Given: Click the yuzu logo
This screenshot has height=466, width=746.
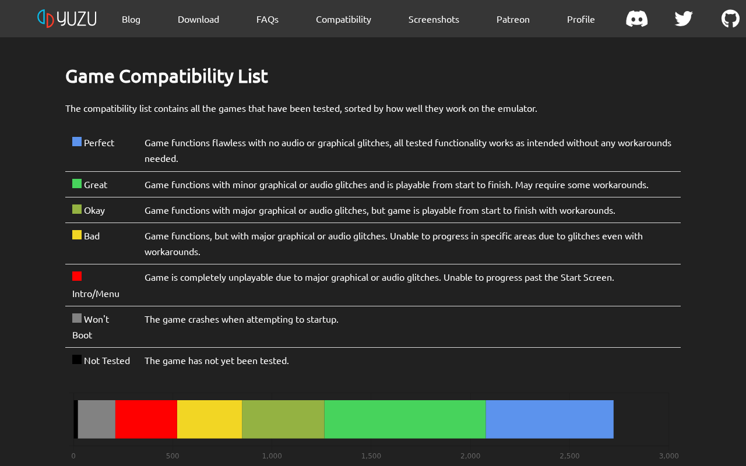Looking at the screenshot, I should [x=67, y=19].
